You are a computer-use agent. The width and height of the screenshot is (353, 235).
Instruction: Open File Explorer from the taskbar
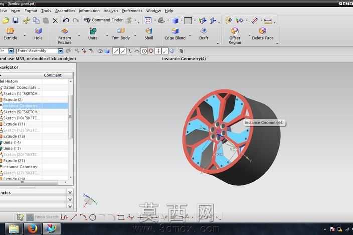coord(14,229)
